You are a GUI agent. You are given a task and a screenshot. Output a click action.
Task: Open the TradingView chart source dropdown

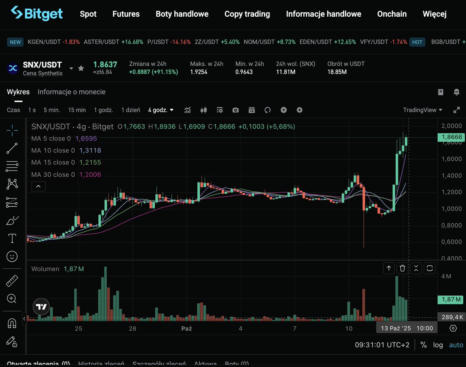(423, 110)
